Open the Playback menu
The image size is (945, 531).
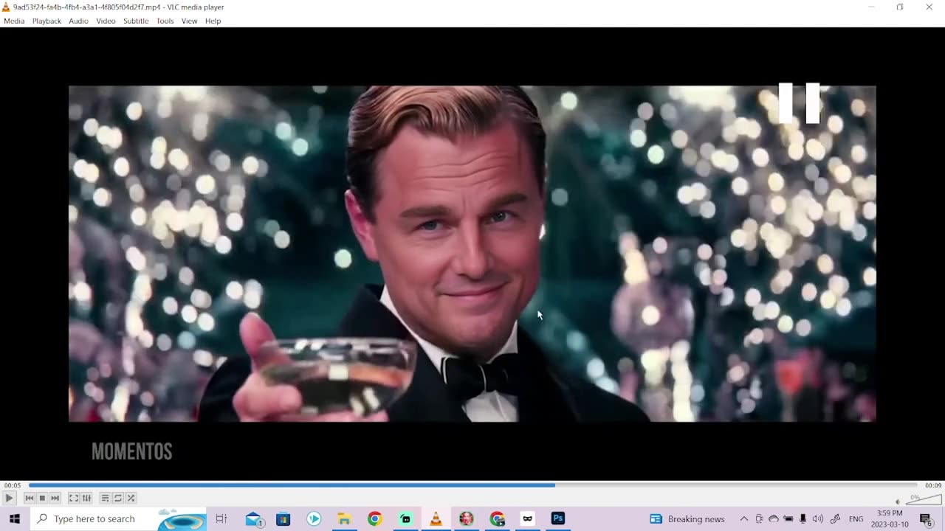coord(47,21)
